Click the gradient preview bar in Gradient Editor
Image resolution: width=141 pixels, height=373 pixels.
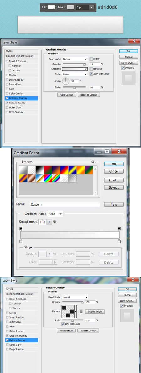pos(70,235)
